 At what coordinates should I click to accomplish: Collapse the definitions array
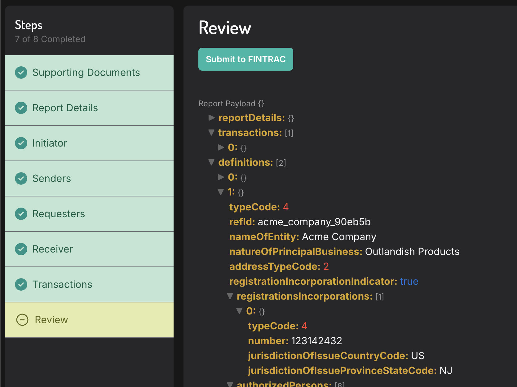[212, 162]
